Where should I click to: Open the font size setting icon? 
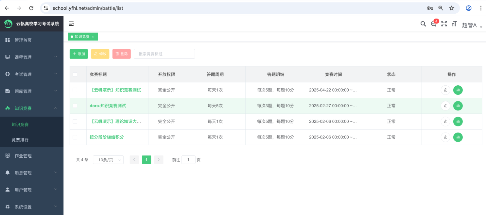tap(454, 24)
